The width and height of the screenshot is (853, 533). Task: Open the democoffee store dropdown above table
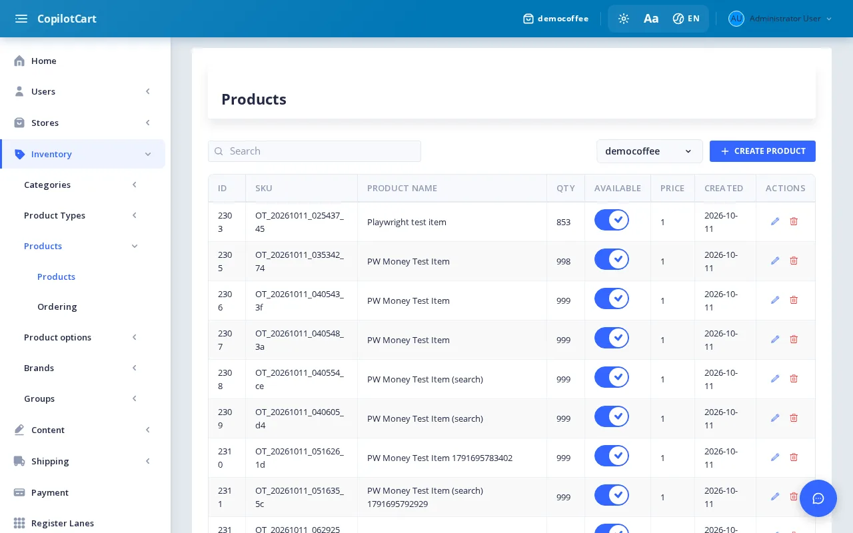tap(650, 151)
